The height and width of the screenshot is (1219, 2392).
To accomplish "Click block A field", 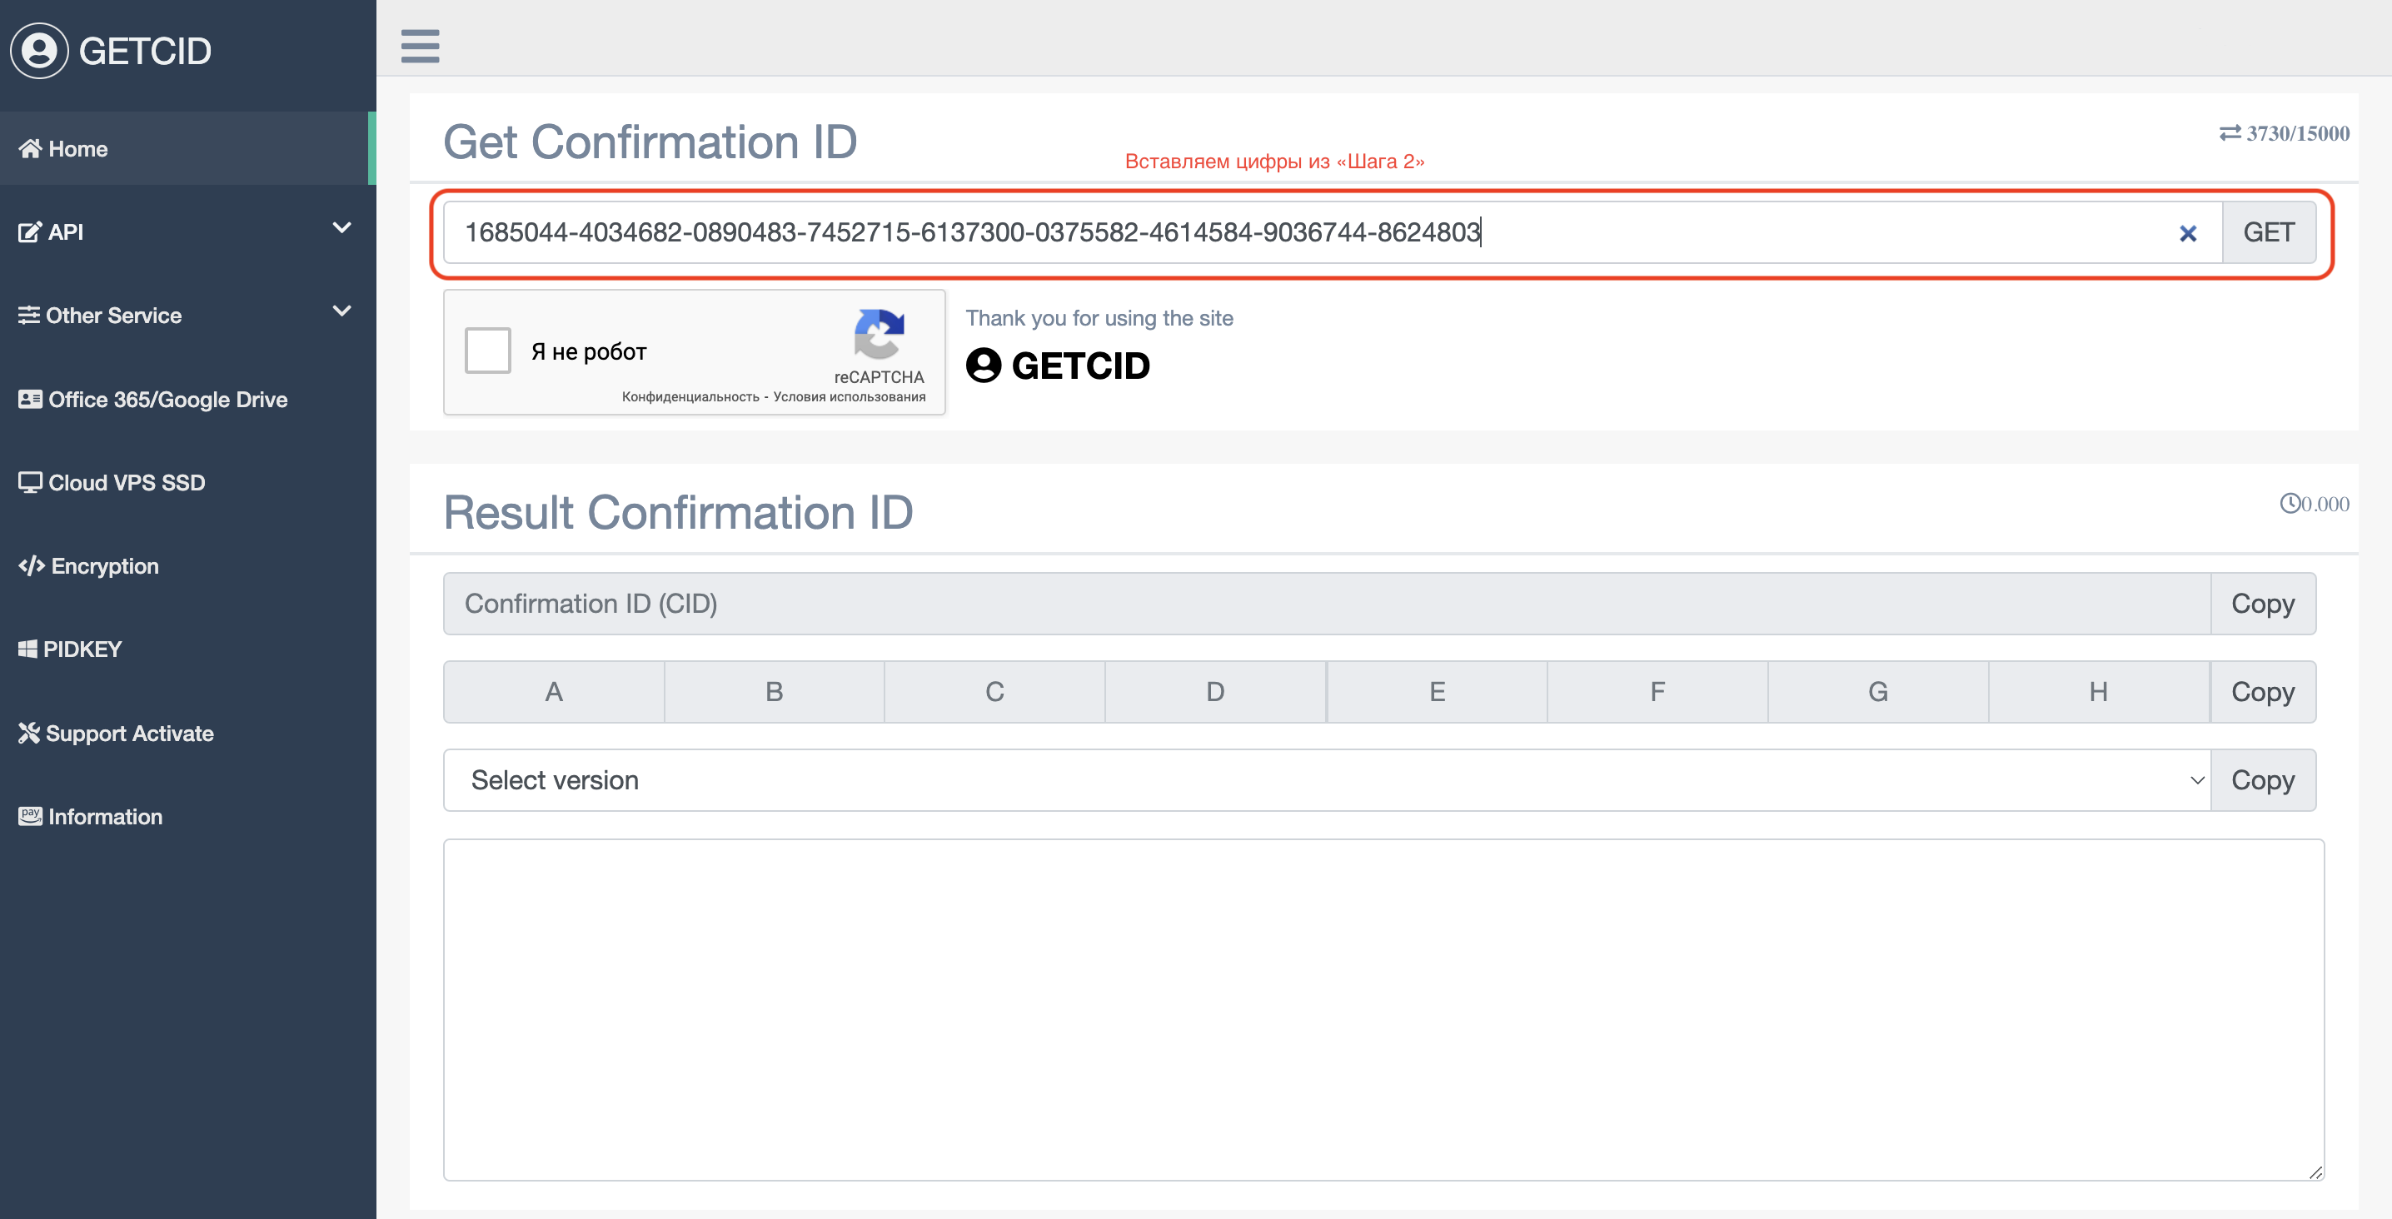I will 553,692.
